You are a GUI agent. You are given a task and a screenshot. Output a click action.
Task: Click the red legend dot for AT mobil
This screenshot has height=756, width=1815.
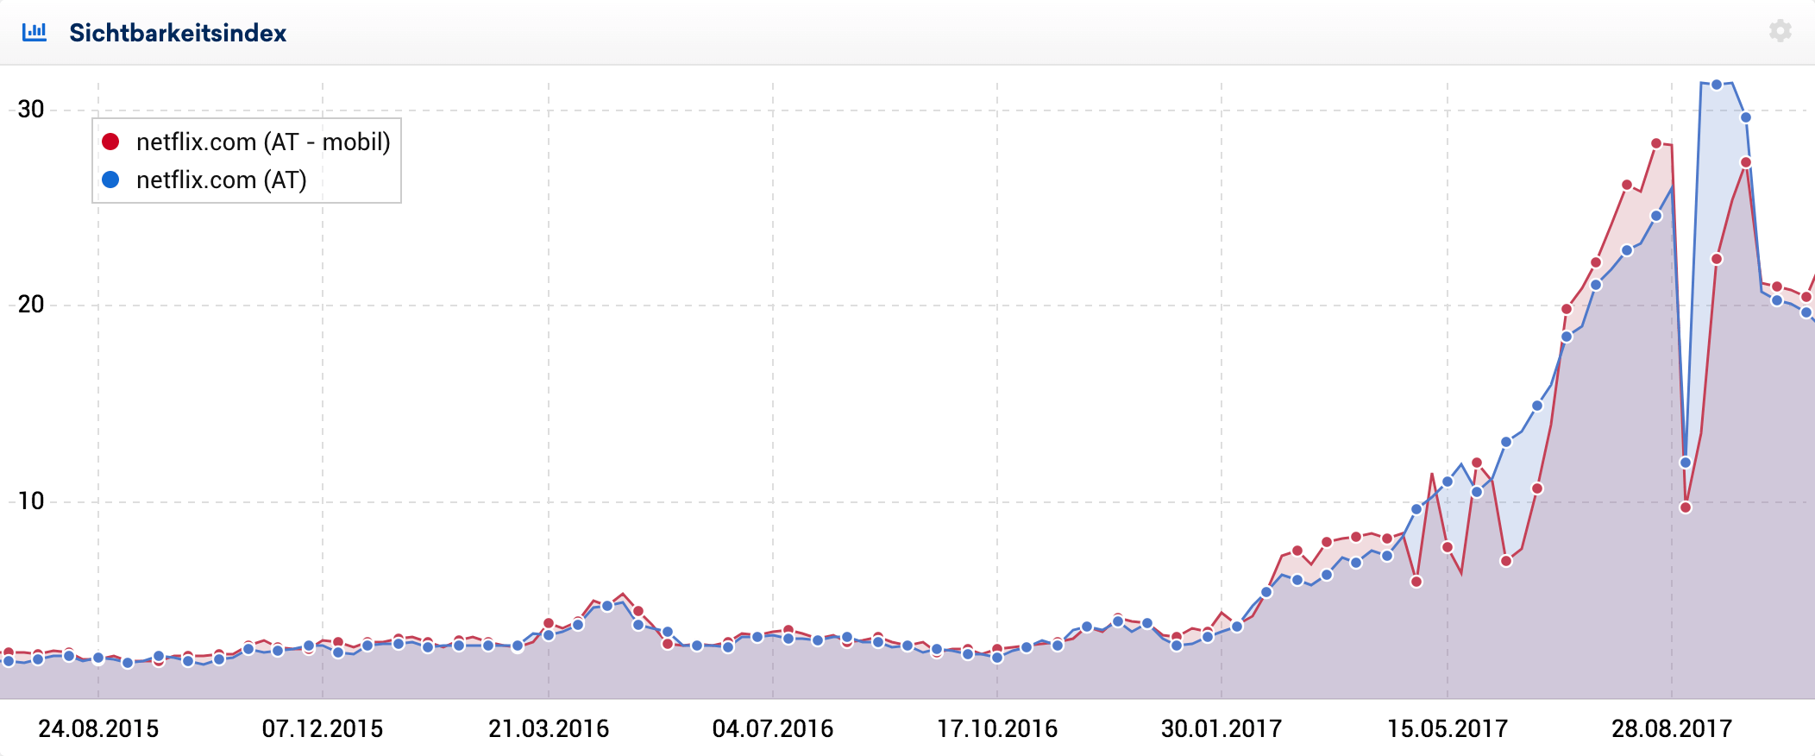(110, 142)
